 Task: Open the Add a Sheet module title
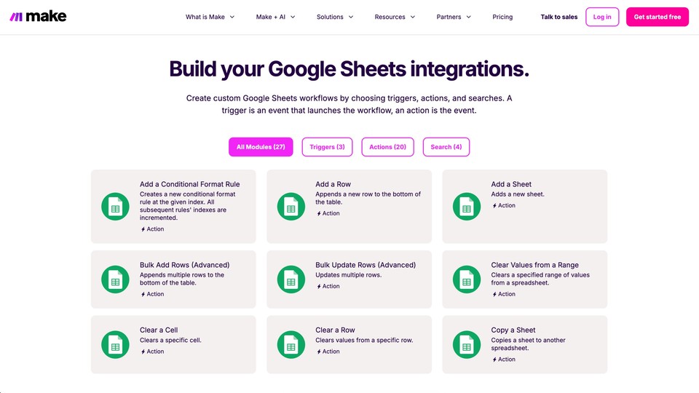511,184
